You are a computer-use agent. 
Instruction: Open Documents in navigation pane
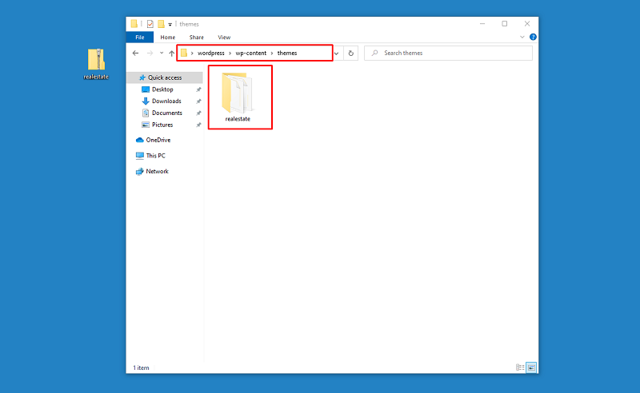[167, 113]
